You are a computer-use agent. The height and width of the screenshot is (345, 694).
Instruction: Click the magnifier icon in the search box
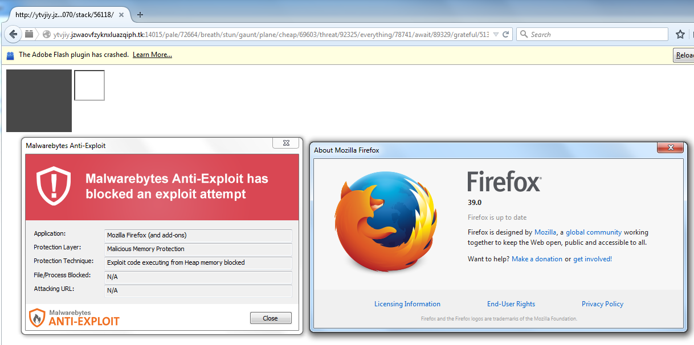click(x=524, y=35)
